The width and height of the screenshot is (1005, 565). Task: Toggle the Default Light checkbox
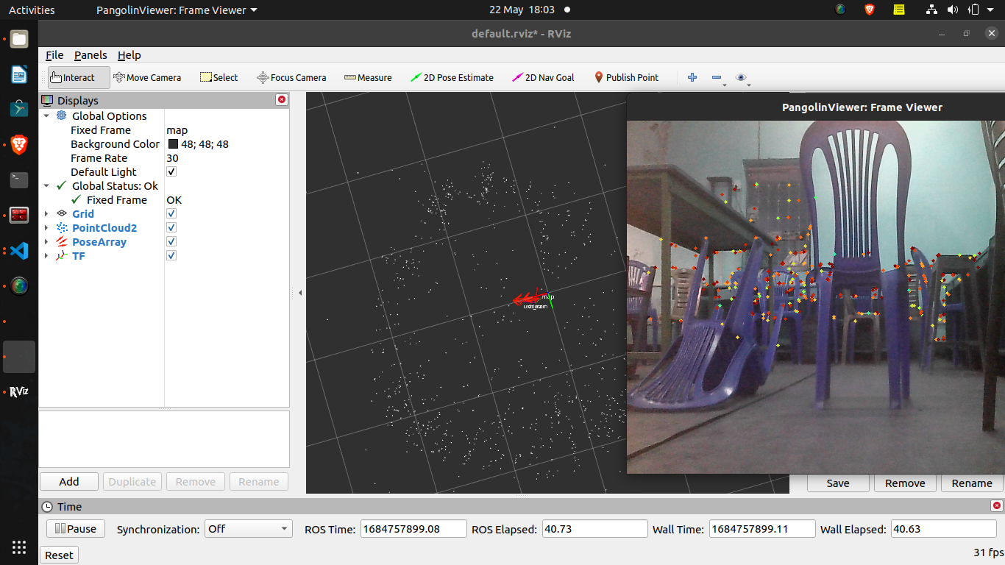coord(171,171)
